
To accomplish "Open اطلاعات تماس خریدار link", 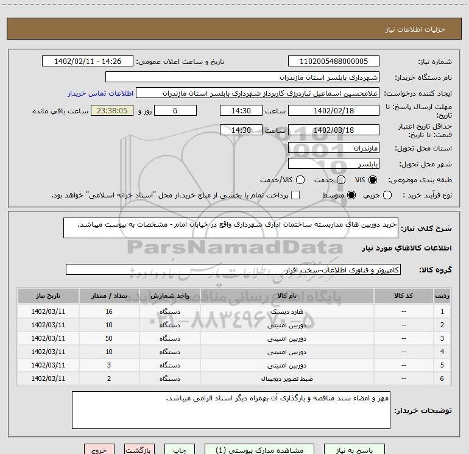I will click(x=100, y=93).
